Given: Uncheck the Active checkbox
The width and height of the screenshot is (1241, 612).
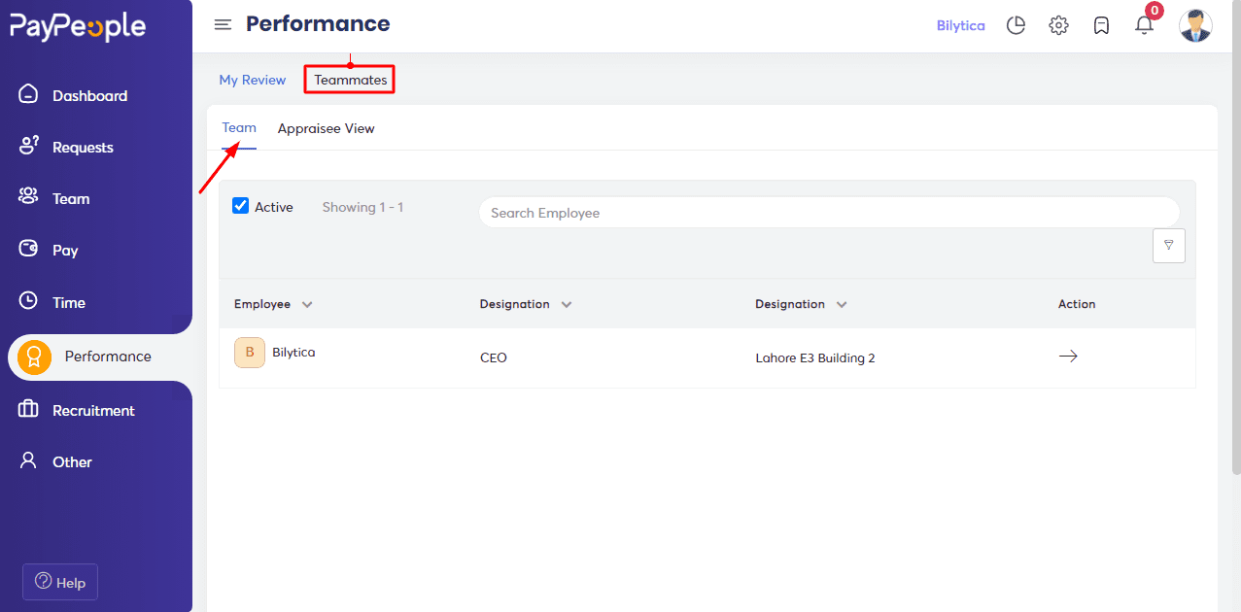Looking at the screenshot, I should coord(241,206).
